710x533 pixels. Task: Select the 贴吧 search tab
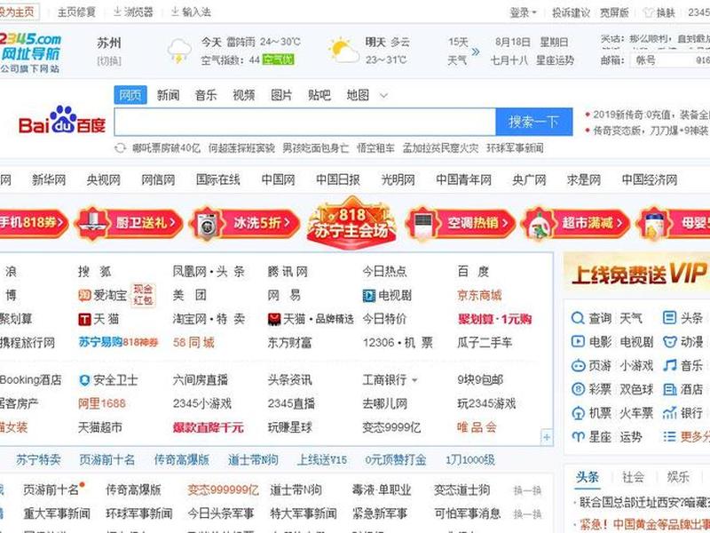(x=319, y=95)
